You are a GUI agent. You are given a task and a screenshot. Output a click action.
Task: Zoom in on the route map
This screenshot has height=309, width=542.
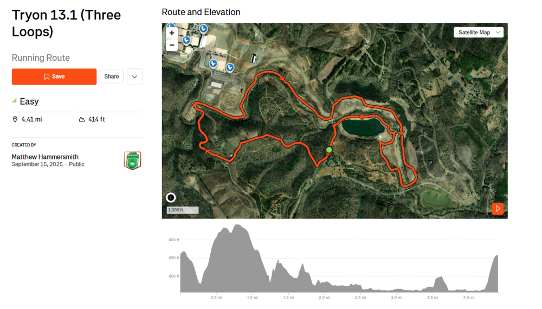(172, 33)
